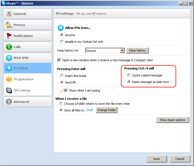Select Quote copied message option
194x166 pixels.
pyautogui.click(x=129, y=75)
